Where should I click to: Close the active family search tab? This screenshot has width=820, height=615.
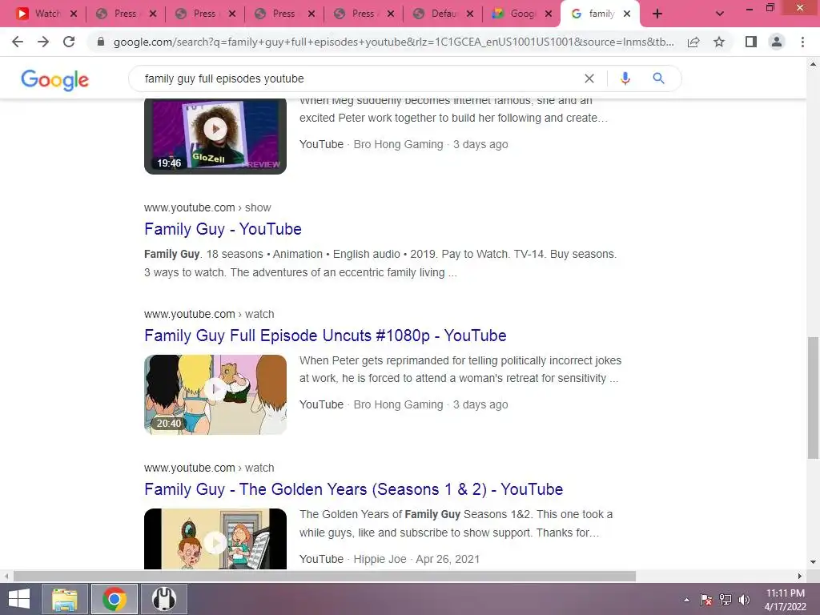(x=627, y=14)
